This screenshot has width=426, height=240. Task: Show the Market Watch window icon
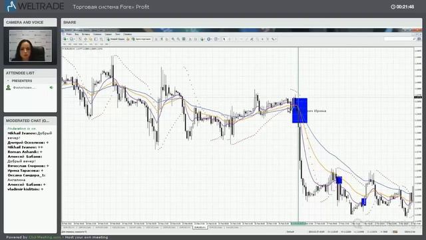[x=80, y=39]
